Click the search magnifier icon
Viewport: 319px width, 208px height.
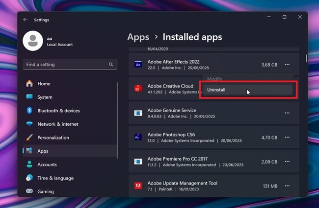(111, 64)
